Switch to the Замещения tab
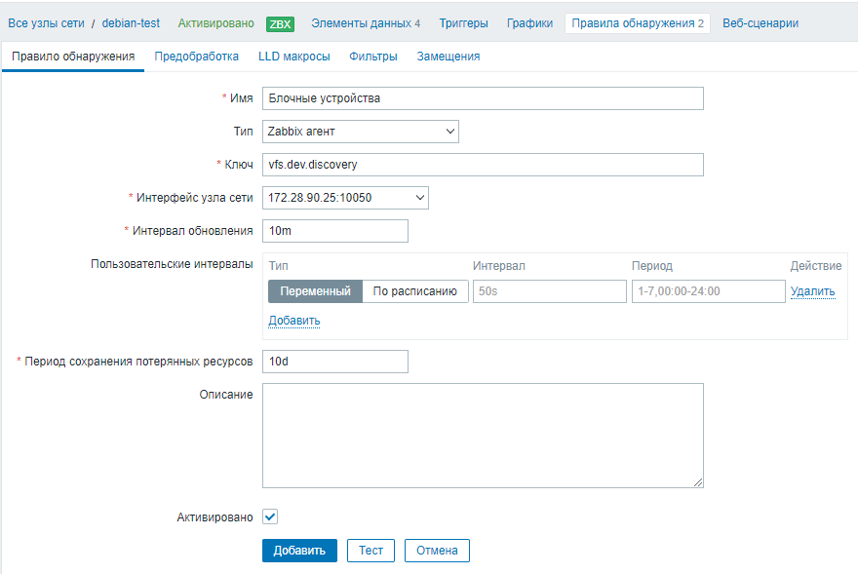 tap(448, 57)
